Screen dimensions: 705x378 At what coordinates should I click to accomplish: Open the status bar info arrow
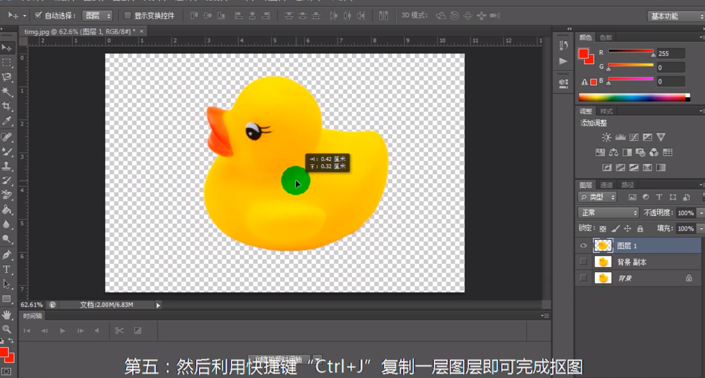coord(158,305)
